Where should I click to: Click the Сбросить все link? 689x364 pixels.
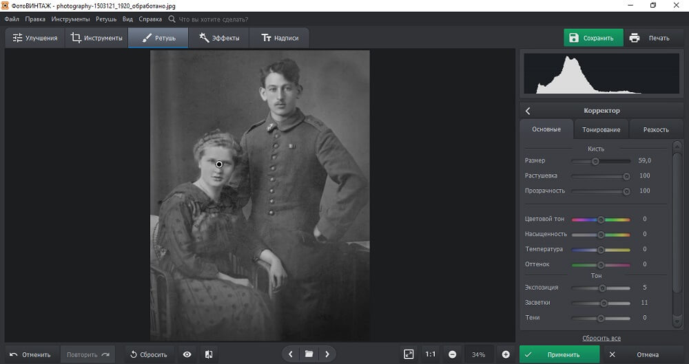[601, 338]
